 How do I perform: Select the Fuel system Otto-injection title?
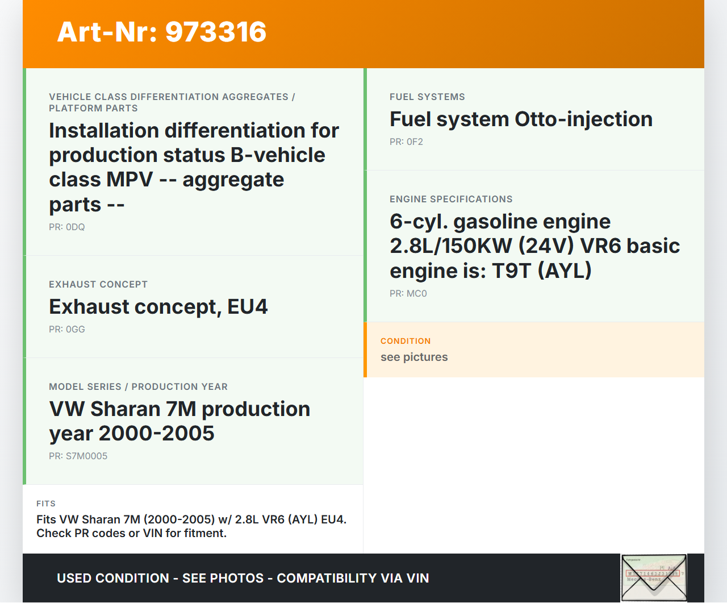(521, 119)
